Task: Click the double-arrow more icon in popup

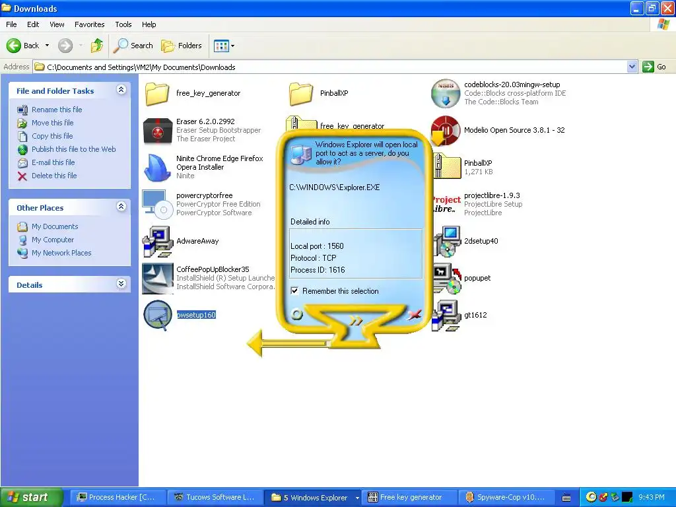Action: tap(356, 320)
